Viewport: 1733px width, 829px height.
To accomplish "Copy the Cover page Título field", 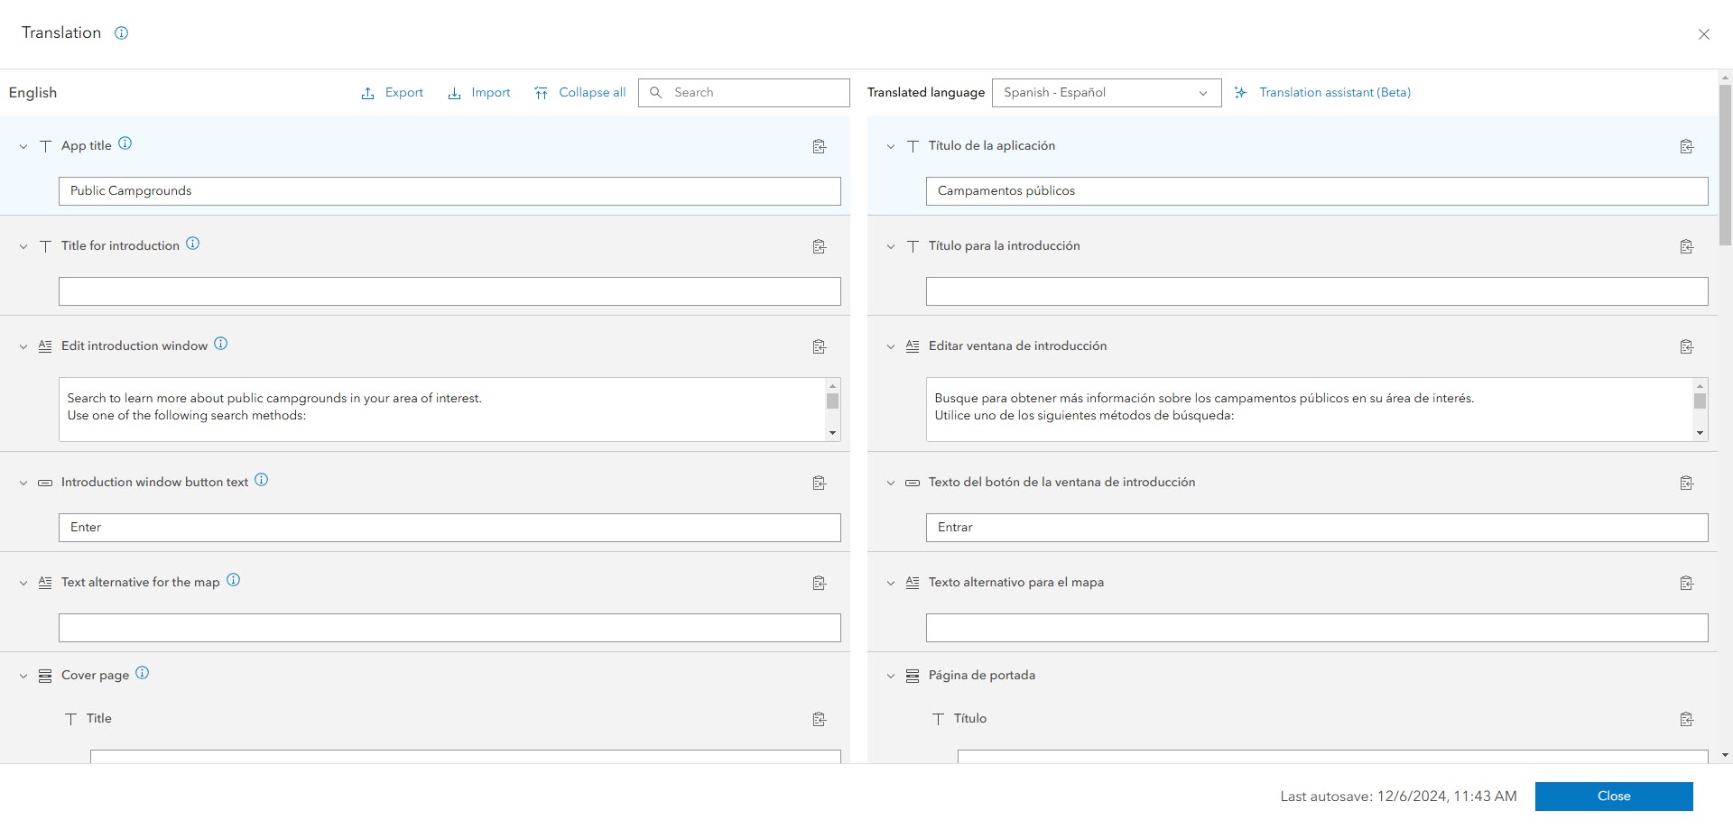I will click(x=1687, y=719).
